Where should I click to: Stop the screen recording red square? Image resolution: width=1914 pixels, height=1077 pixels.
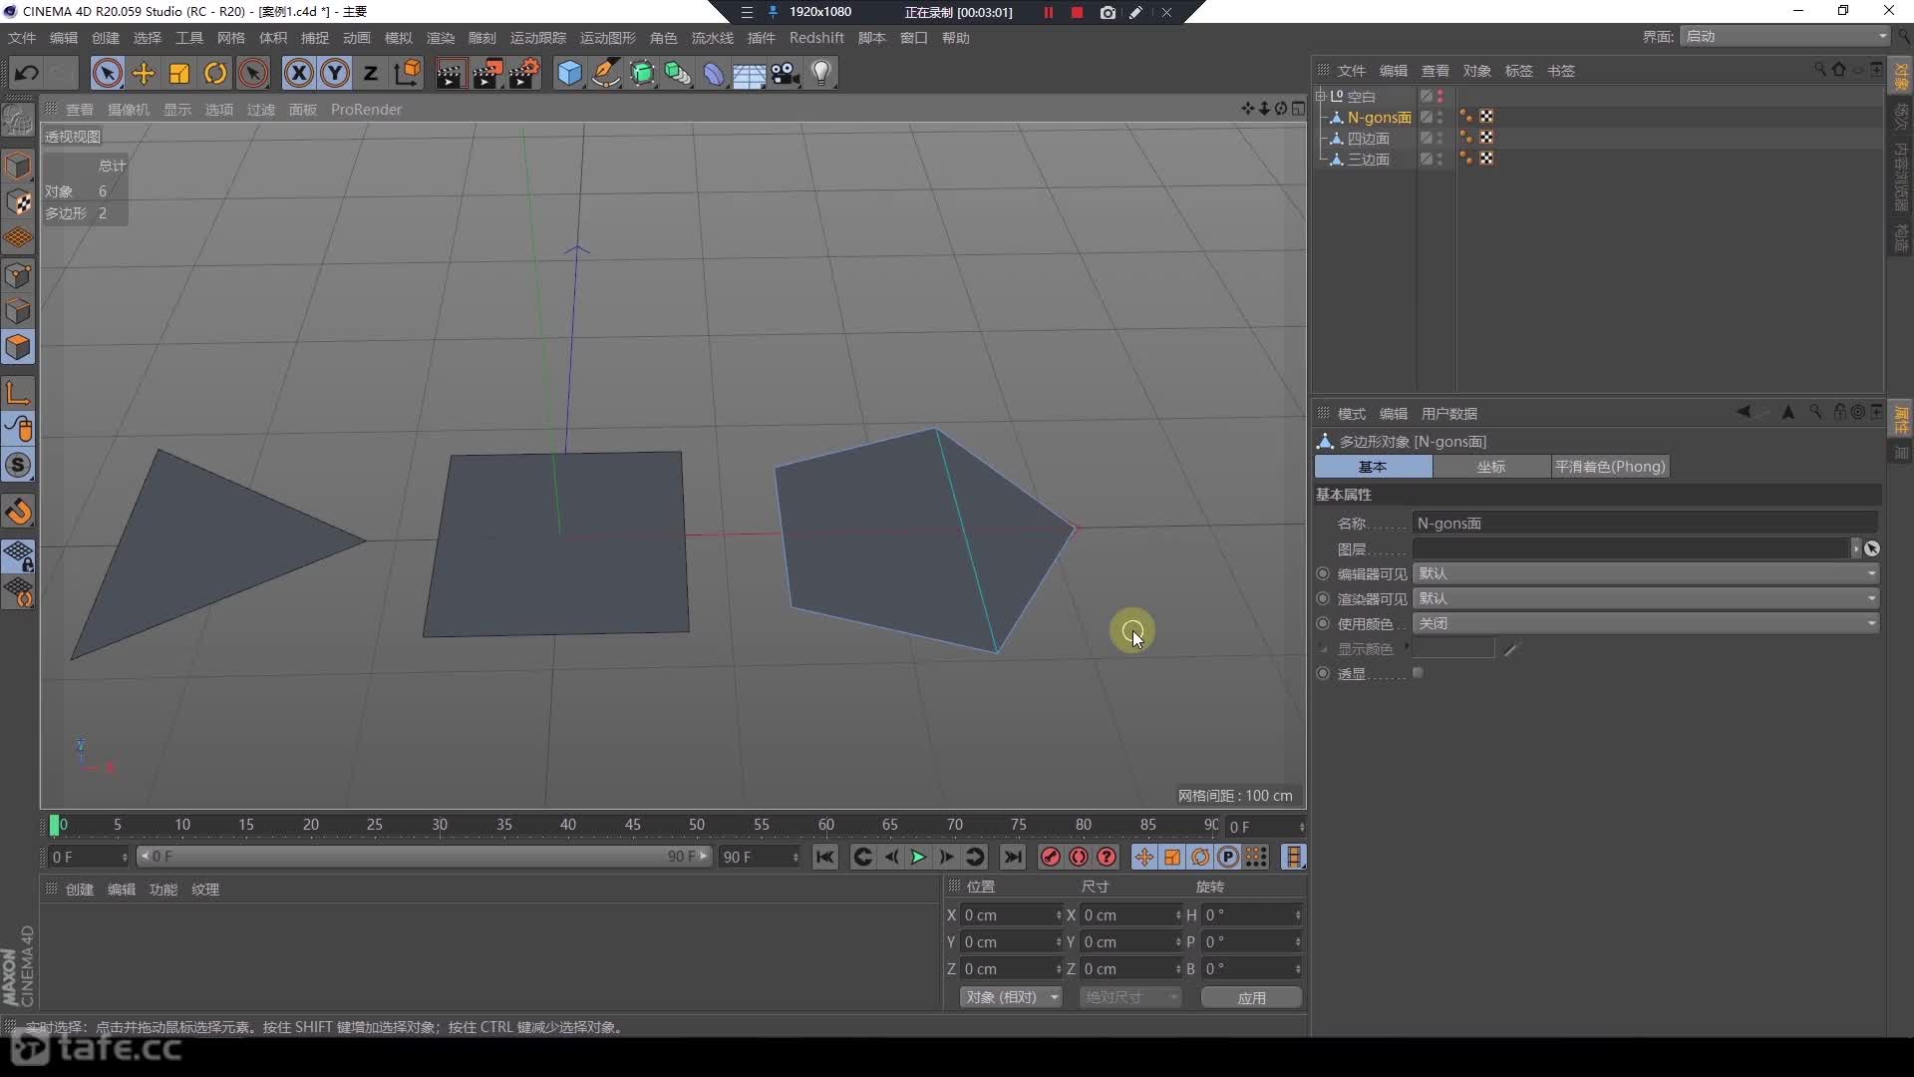tap(1077, 12)
